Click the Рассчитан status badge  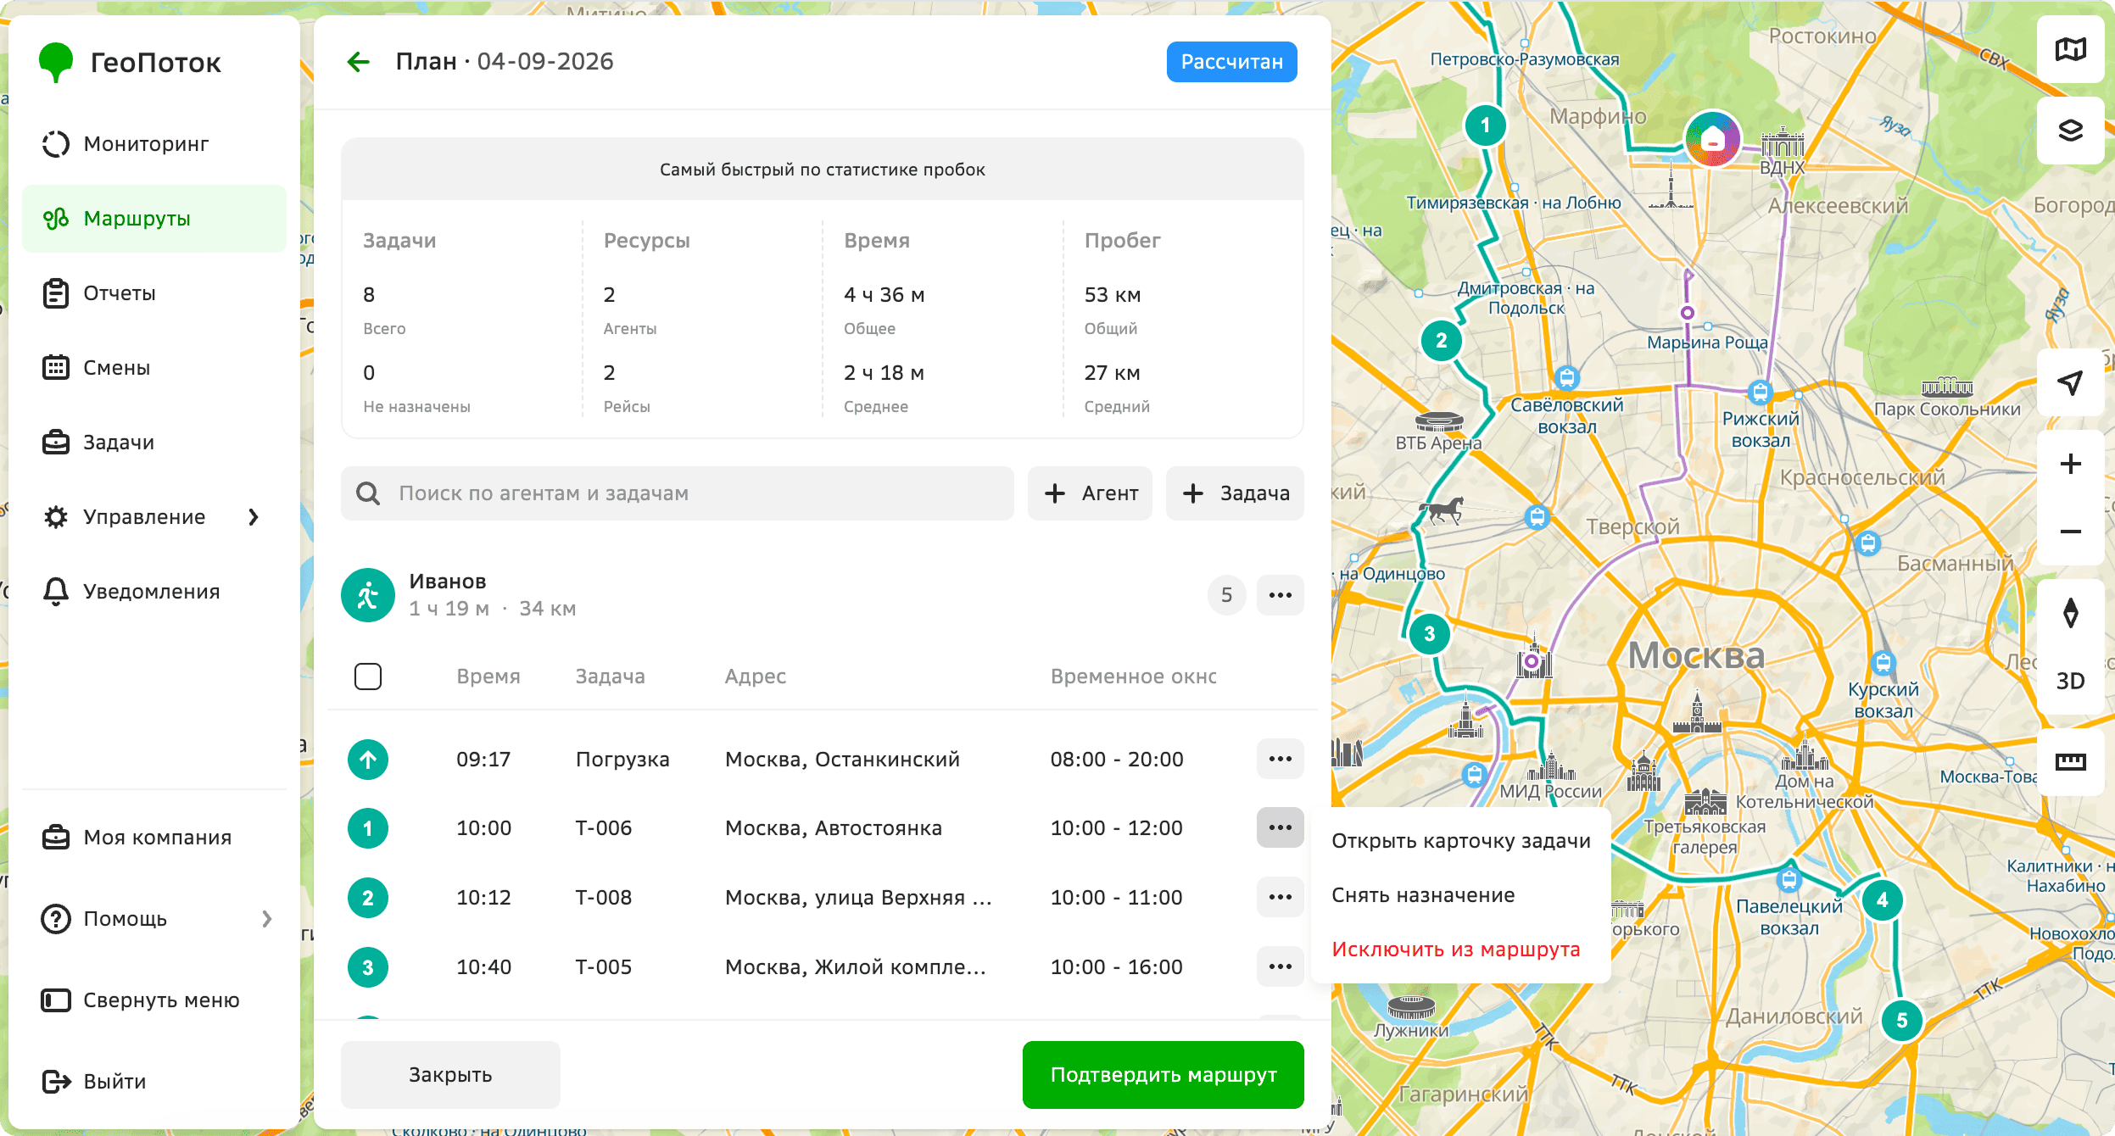coord(1231,62)
